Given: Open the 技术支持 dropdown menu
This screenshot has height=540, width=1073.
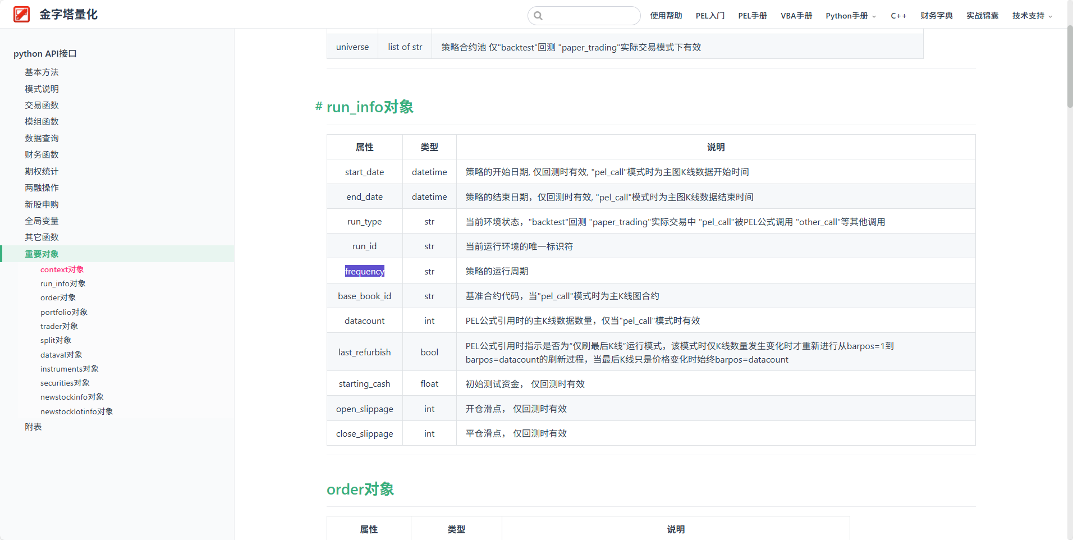Looking at the screenshot, I should point(1031,16).
